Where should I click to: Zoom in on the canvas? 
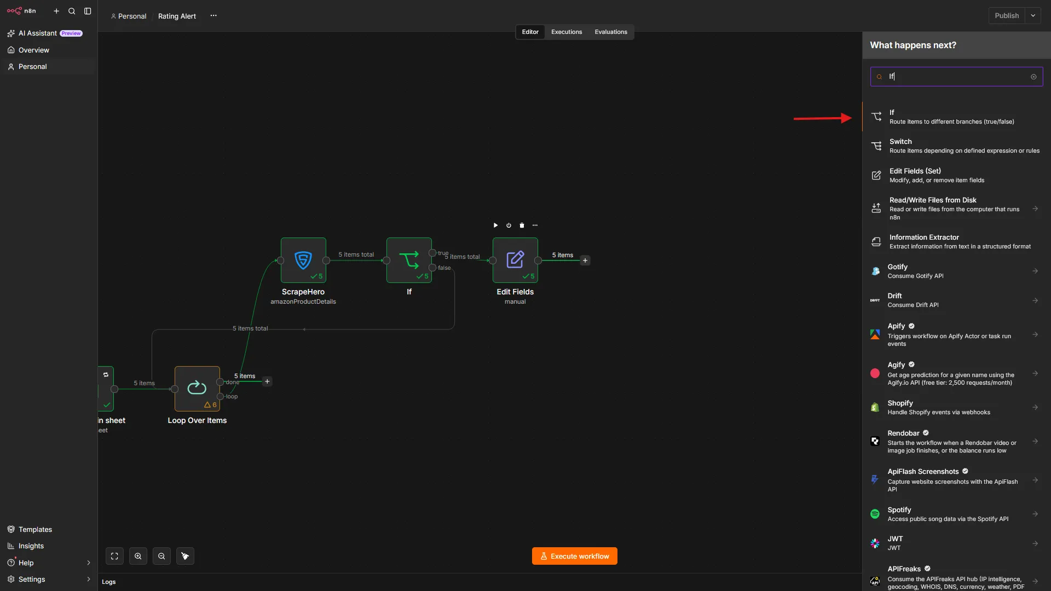[x=138, y=556]
